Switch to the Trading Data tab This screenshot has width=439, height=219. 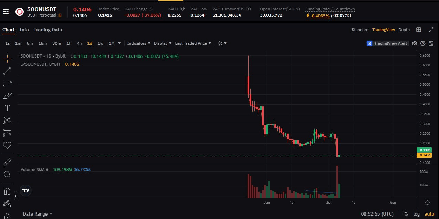click(x=48, y=30)
